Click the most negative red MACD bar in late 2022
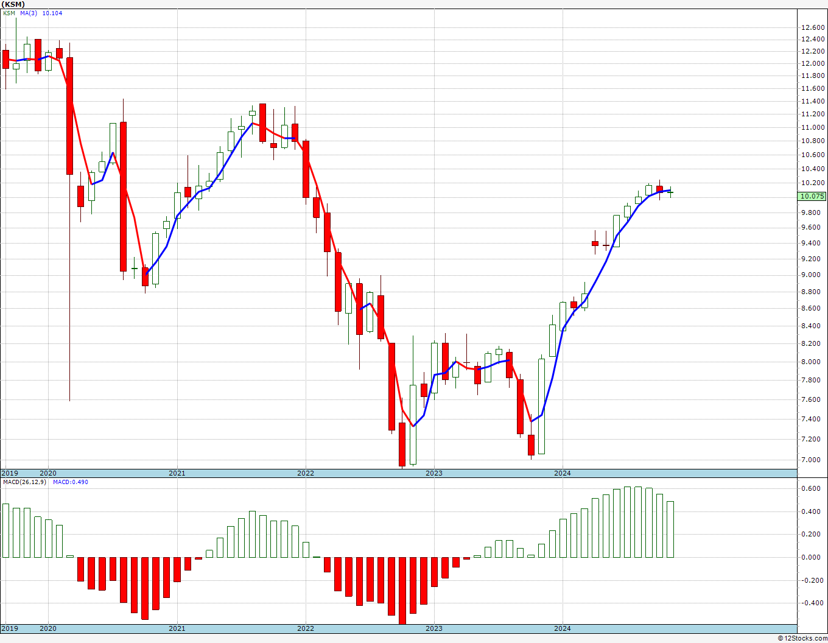The width and height of the screenshot is (828, 643). [402, 591]
